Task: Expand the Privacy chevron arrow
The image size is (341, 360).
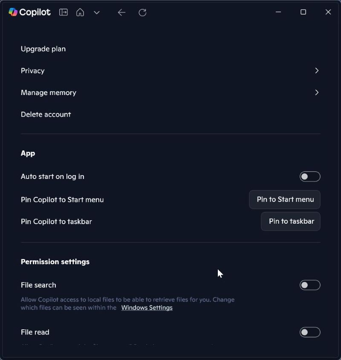Action: tap(317, 71)
